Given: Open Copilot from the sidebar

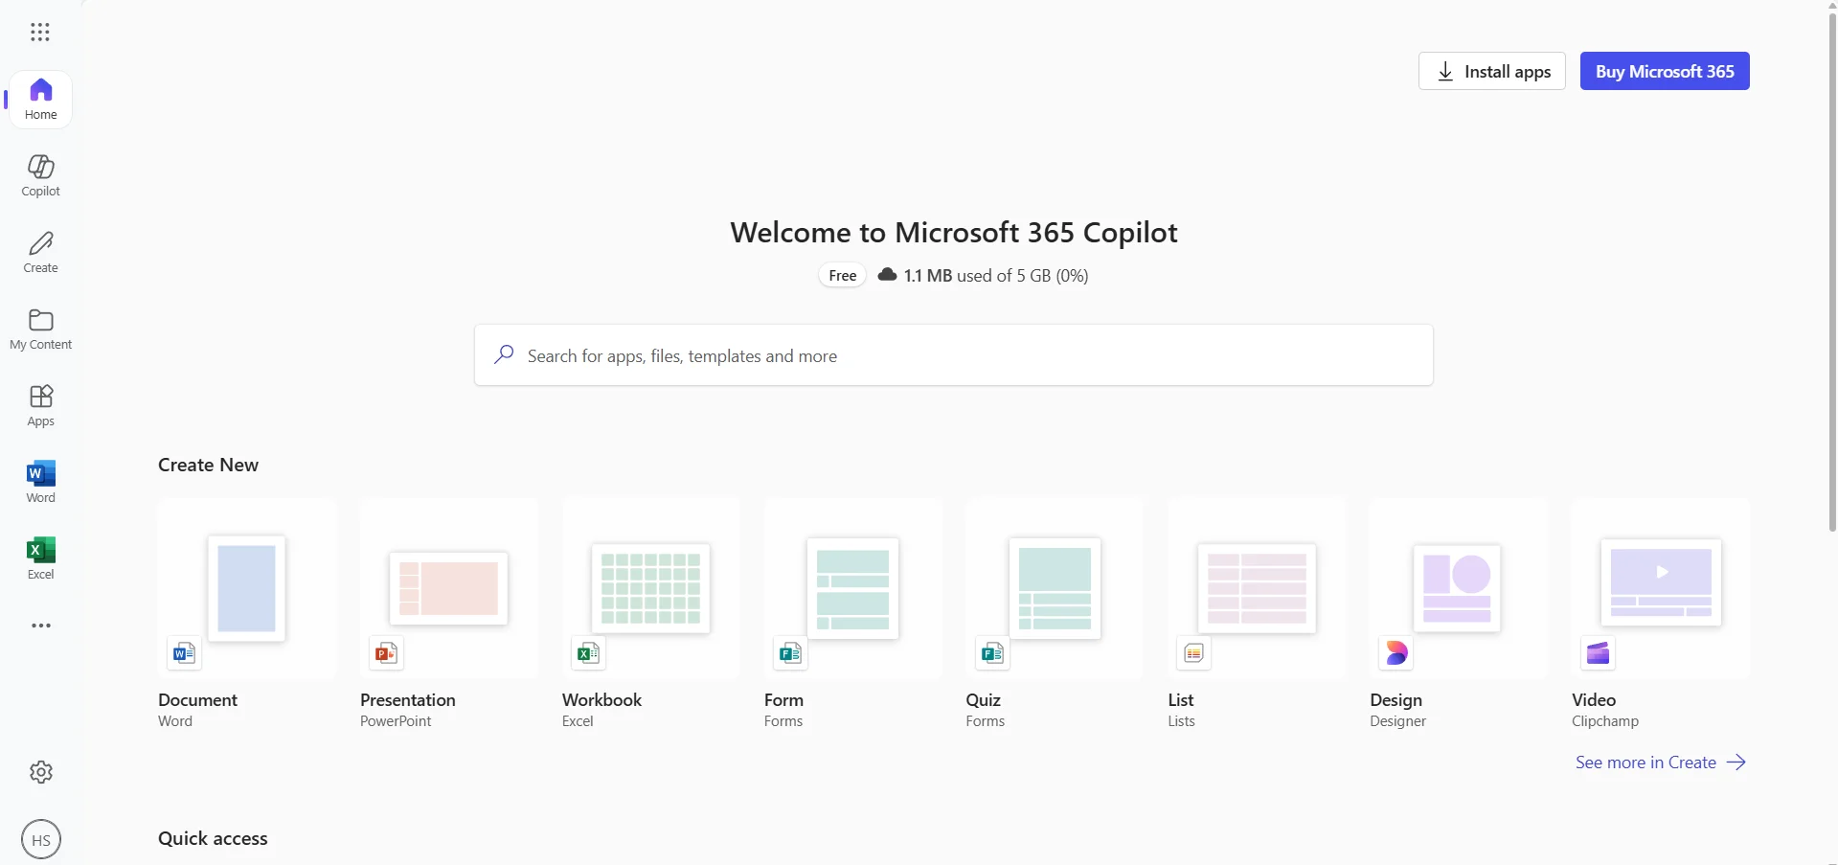Looking at the screenshot, I should click(x=40, y=175).
